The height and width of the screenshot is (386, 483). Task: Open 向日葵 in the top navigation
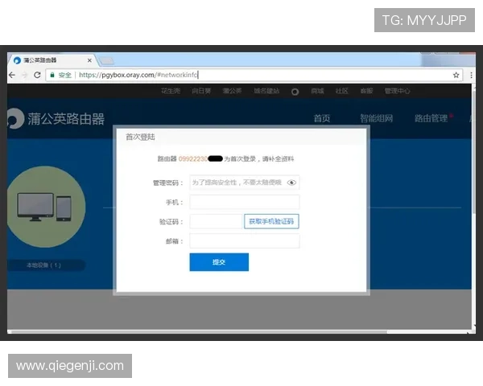[201, 91]
